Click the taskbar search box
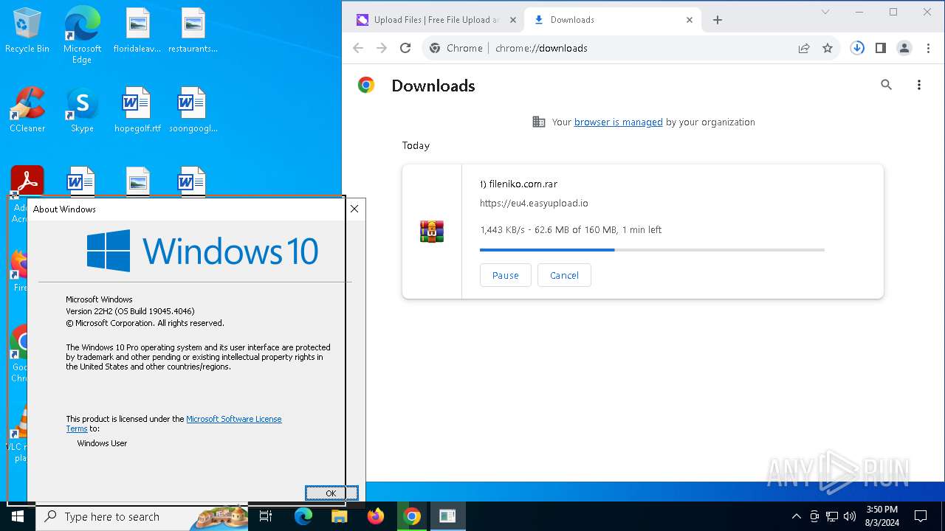The height and width of the screenshot is (531, 945). 142,516
